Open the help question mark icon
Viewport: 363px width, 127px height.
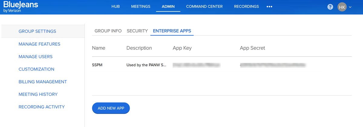(x=330, y=7)
